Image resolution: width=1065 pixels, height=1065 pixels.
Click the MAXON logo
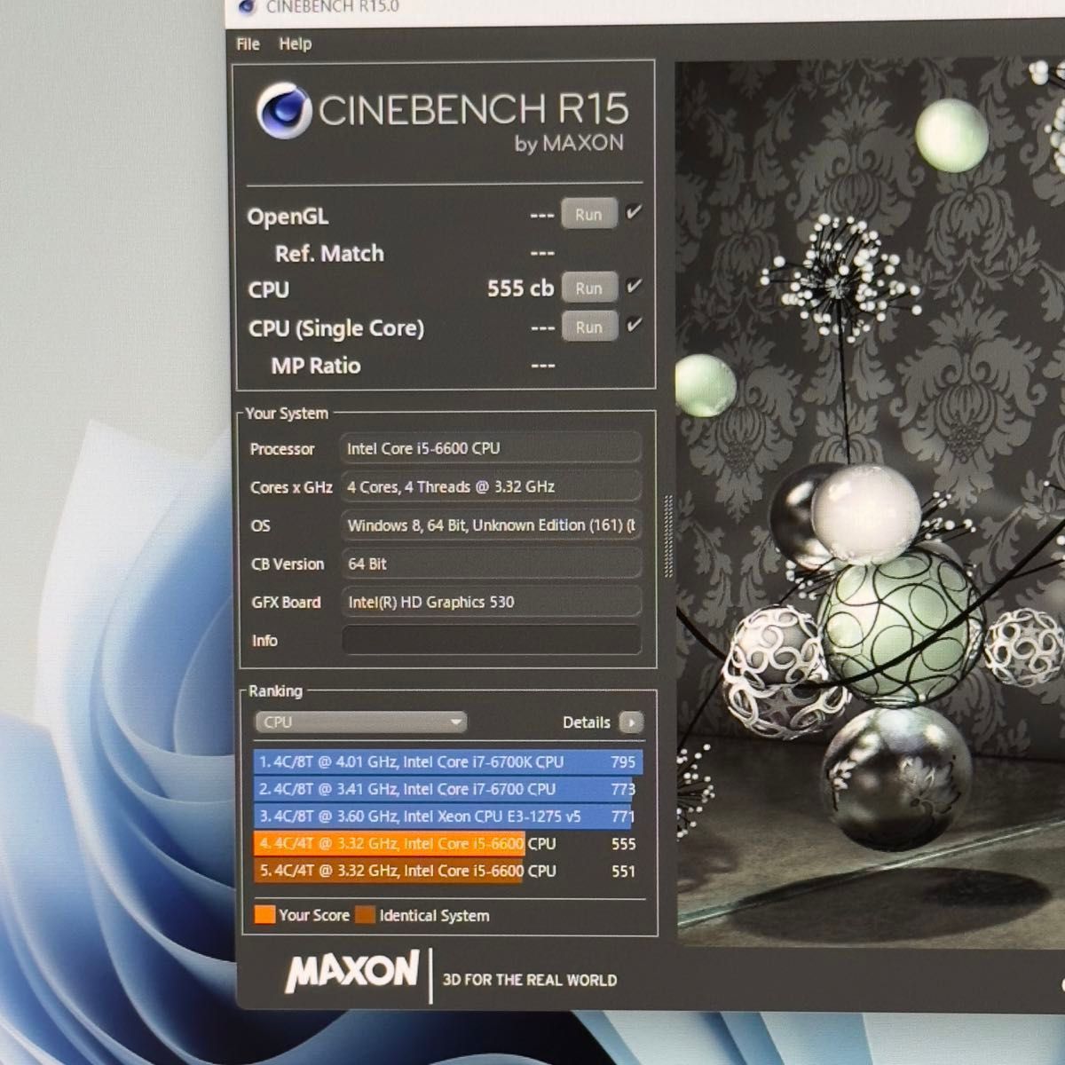(x=351, y=971)
